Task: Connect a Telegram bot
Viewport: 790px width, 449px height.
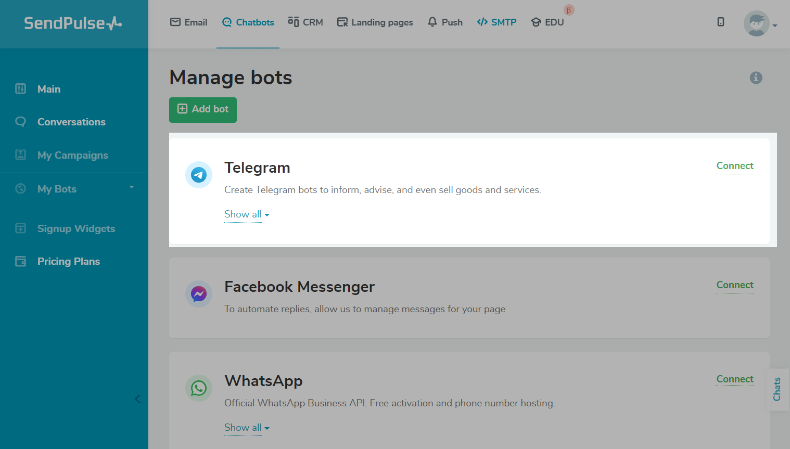Action: tap(735, 166)
